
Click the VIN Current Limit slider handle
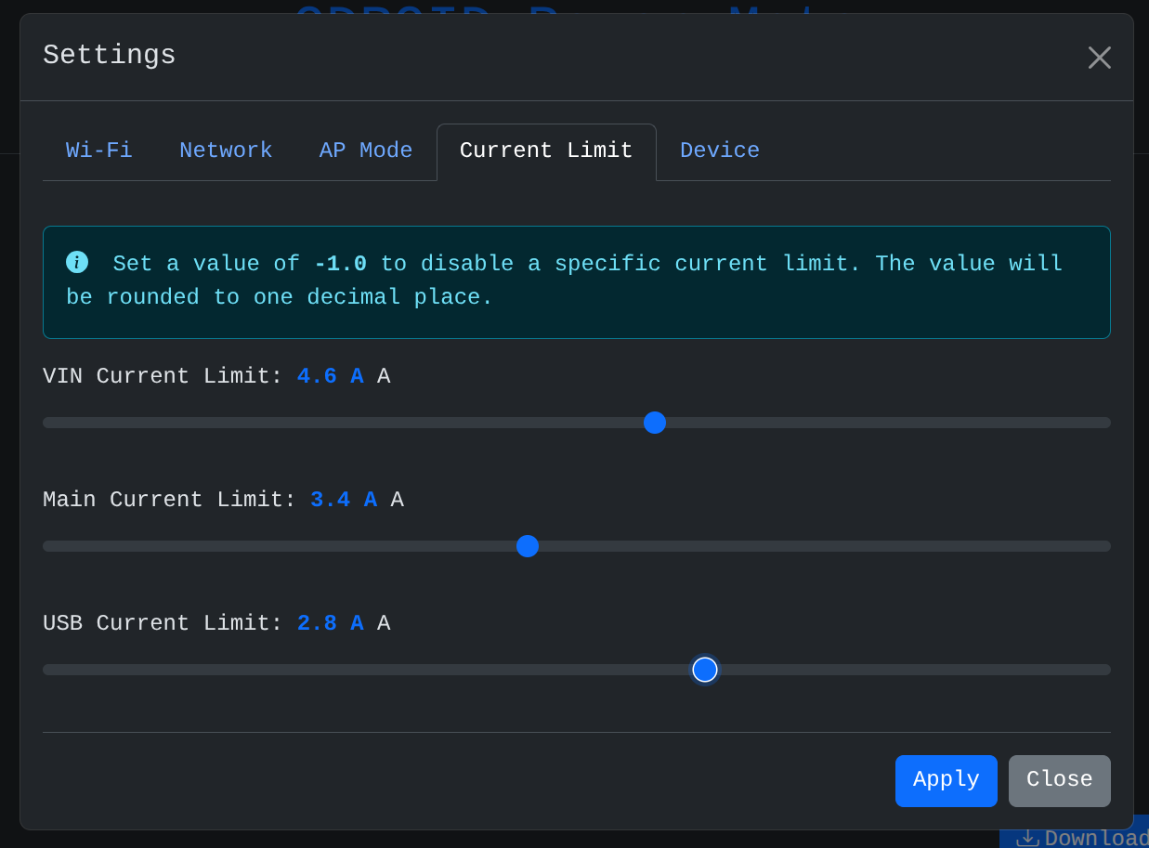(655, 423)
